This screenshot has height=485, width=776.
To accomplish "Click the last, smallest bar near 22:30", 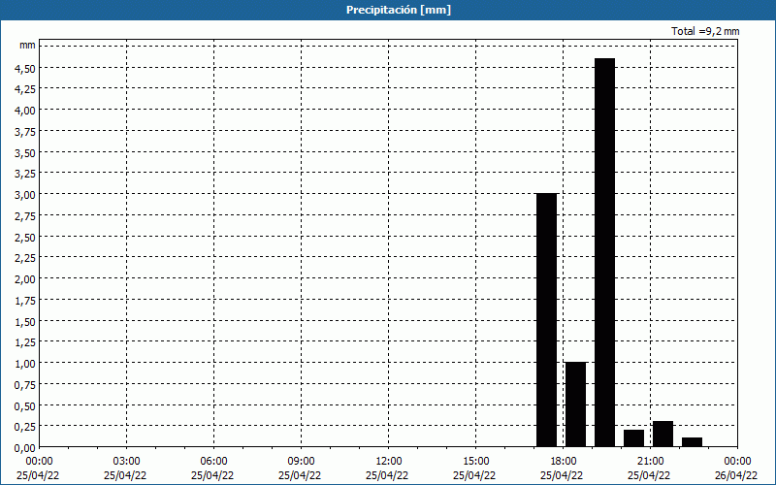I will pos(692,442).
